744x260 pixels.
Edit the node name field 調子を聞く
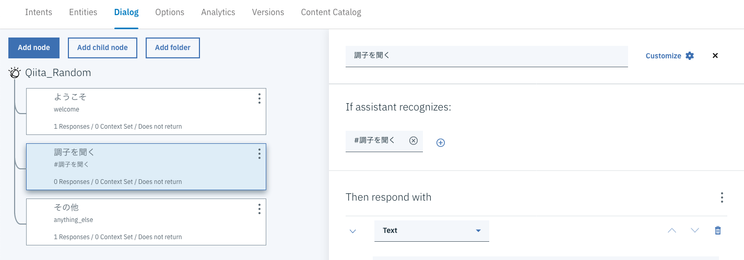point(486,55)
